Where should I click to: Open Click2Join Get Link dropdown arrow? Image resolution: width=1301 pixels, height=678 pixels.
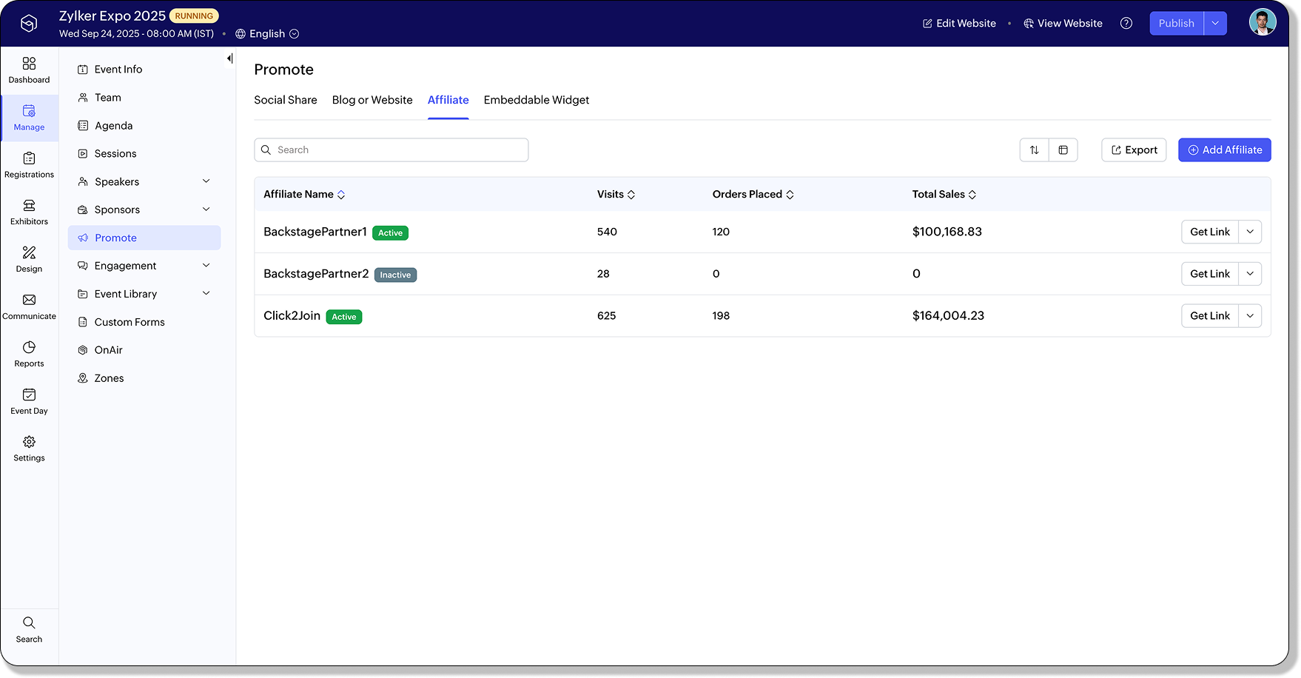tap(1250, 316)
